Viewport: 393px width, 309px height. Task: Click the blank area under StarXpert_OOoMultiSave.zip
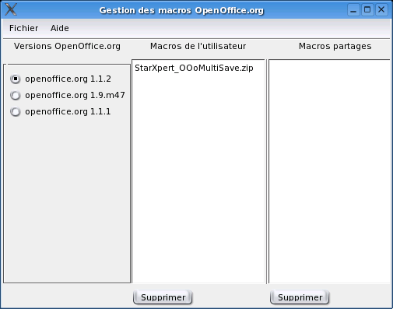[x=198, y=179]
